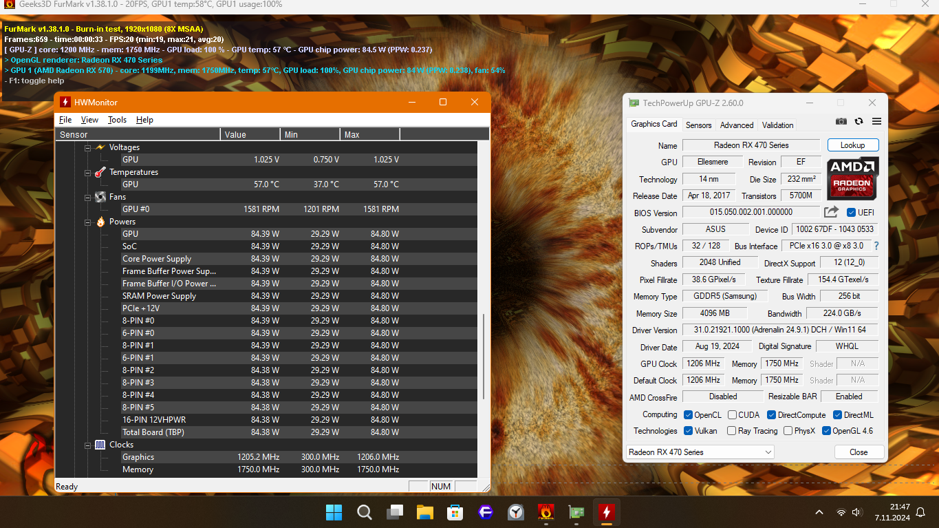Collapse the Temperatures tree node
This screenshot has width=939, height=528.
pyautogui.click(x=87, y=173)
